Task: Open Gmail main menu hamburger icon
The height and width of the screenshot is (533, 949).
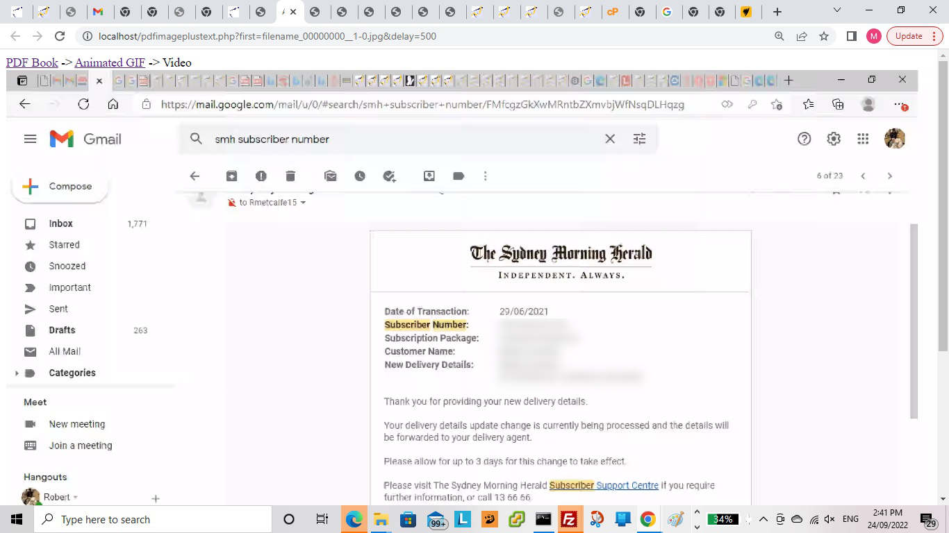Action: 30,139
